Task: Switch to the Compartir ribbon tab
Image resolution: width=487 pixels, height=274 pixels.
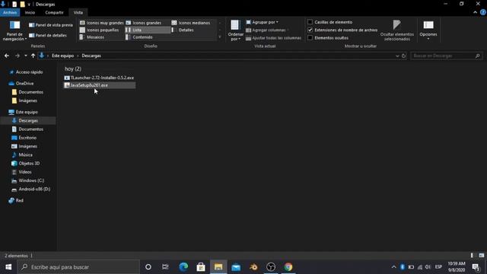Action: tap(54, 12)
